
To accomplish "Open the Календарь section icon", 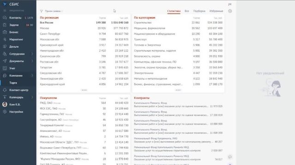I will click(x=5, y=97).
